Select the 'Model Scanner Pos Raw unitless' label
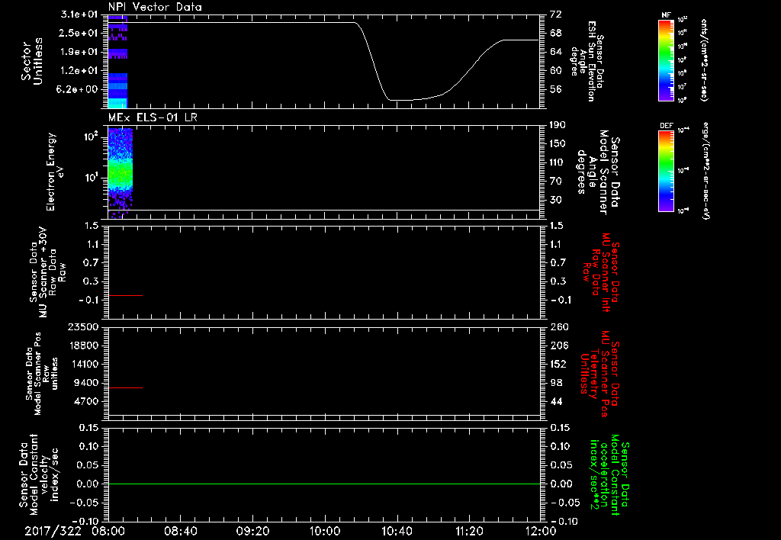The width and height of the screenshot is (781, 540). [x=42, y=374]
